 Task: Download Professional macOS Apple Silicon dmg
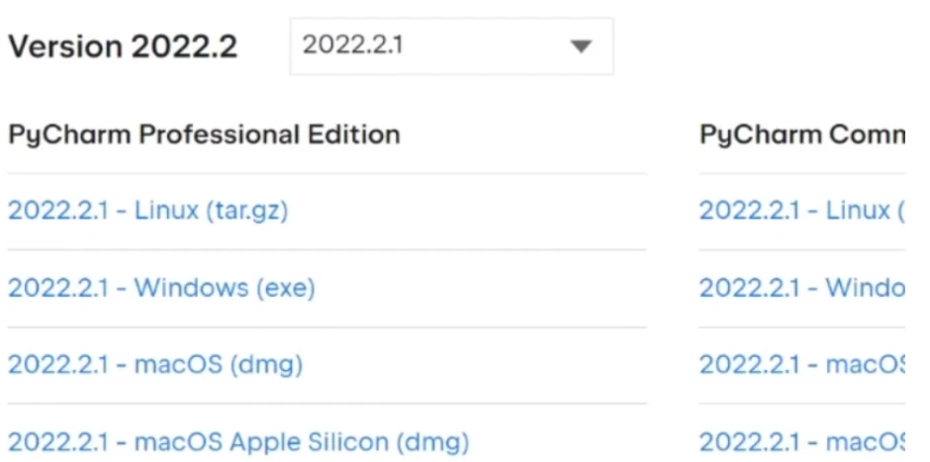coord(238,441)
